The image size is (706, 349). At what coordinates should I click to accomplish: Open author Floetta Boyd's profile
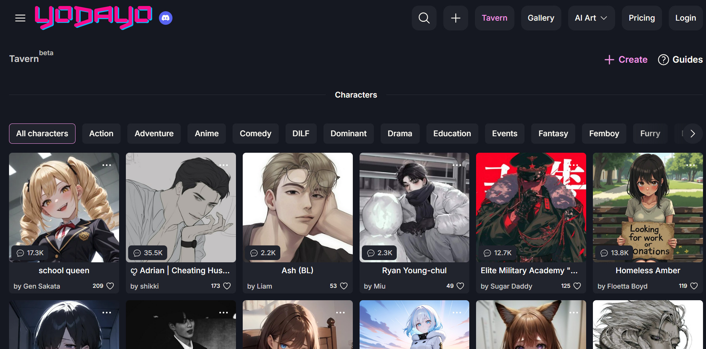623,286
